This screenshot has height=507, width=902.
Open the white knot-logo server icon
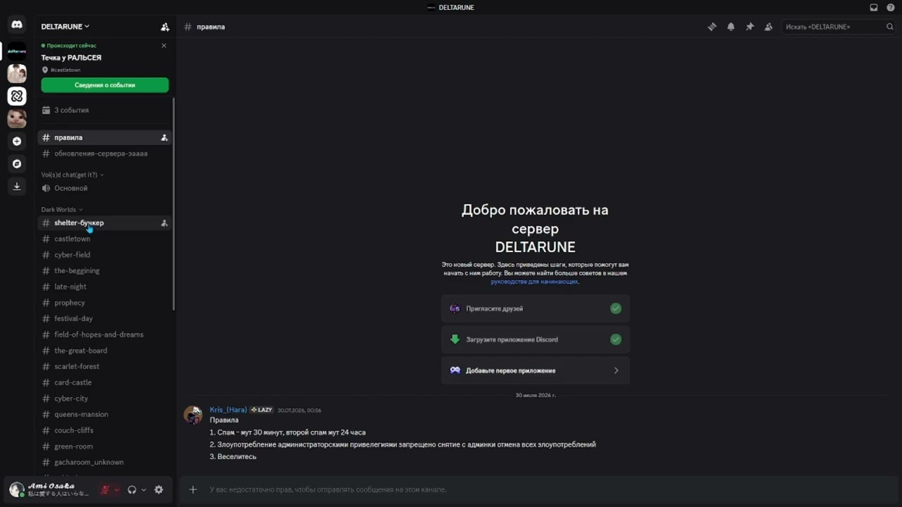pyautogui.click(x=17, y=96)
